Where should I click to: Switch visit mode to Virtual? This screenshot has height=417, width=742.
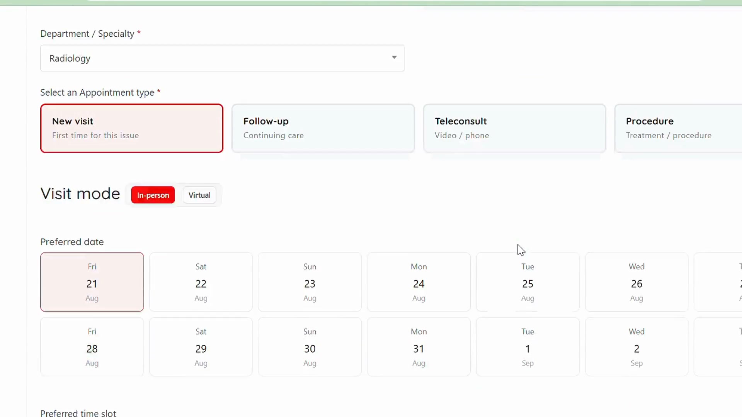pyautogui.click(x=199, y=195)
